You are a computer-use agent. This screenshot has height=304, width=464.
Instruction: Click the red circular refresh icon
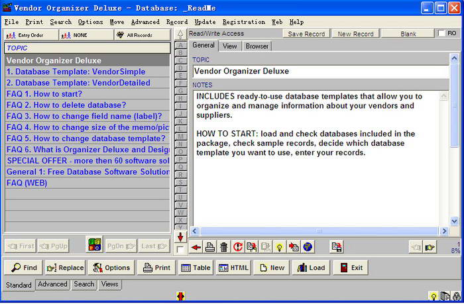pos(238,247)
